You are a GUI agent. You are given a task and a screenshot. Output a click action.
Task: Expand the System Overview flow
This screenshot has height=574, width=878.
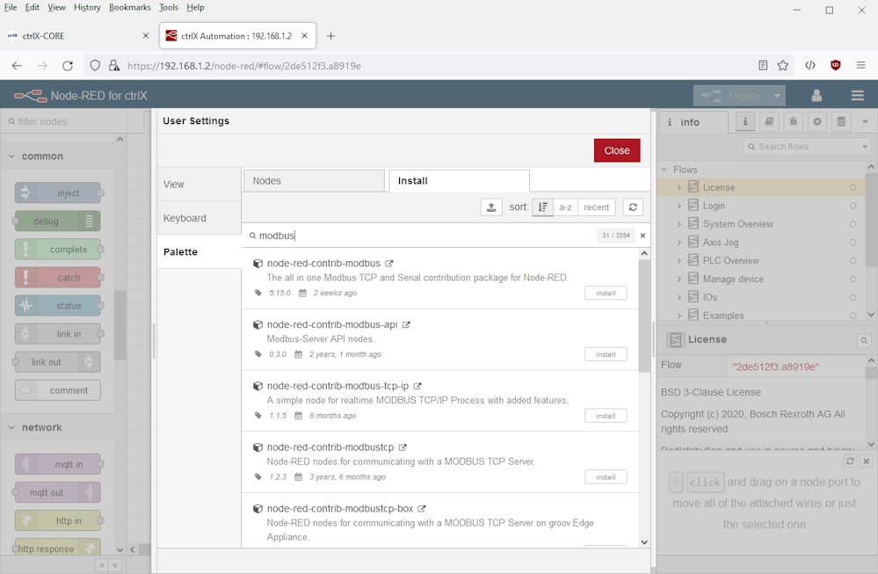tap(679, 224)
